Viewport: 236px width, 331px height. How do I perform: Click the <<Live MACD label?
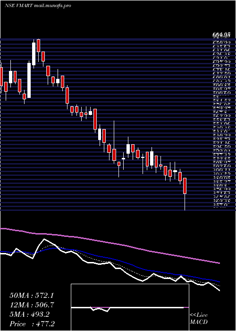coord(199,319)
